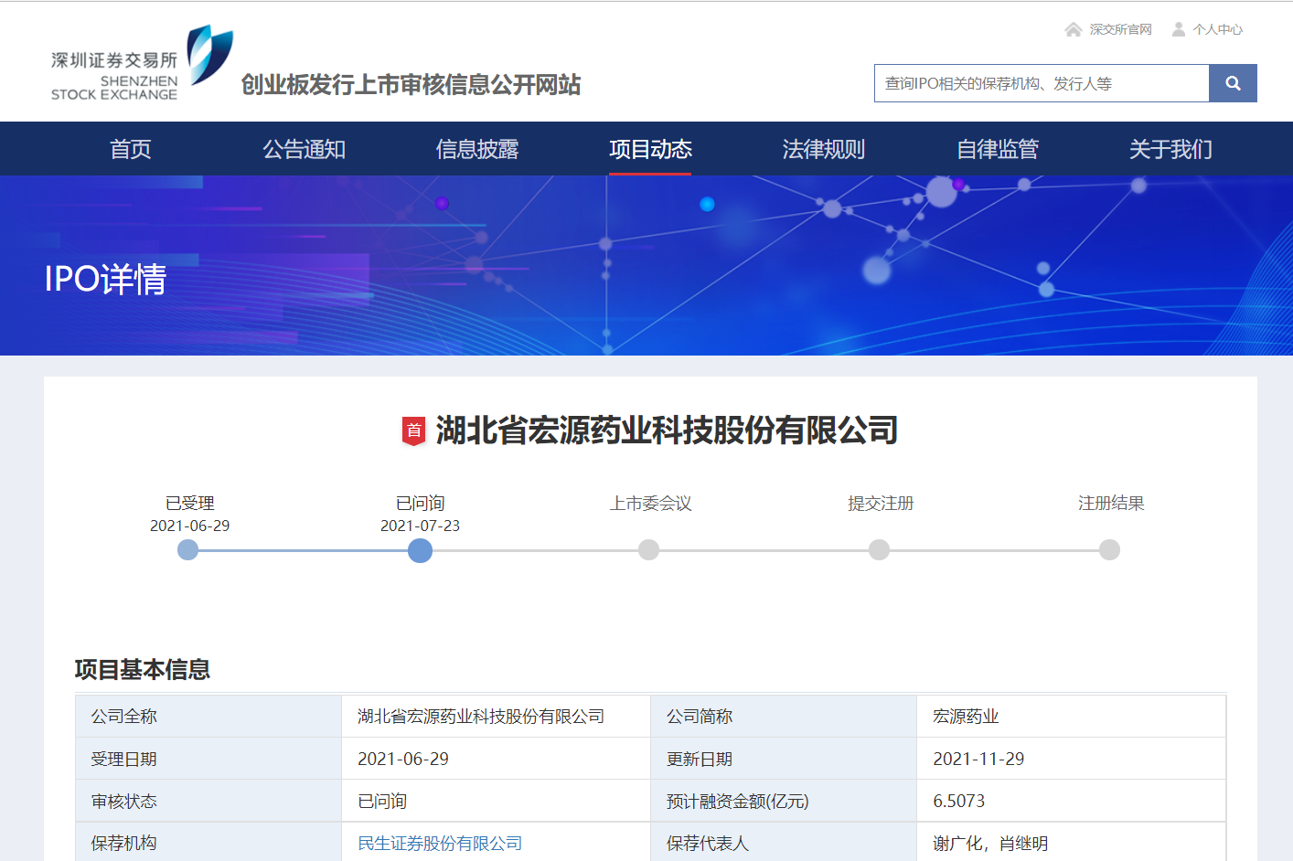This screenshot has height=861, width=1293.
Task: Click the 注册结果 stage label
Action: pos(1111,503)
